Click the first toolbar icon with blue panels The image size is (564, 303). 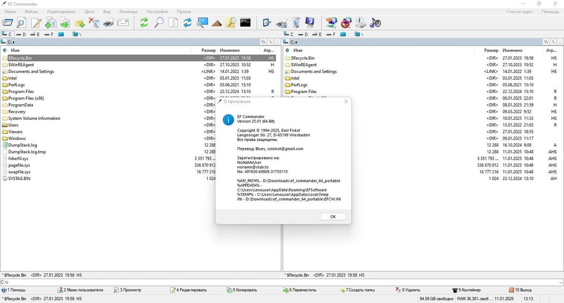point(7,22)
